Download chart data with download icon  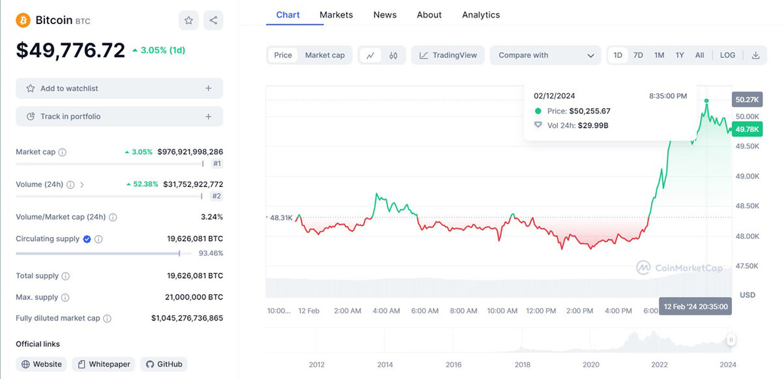(756, 55)
